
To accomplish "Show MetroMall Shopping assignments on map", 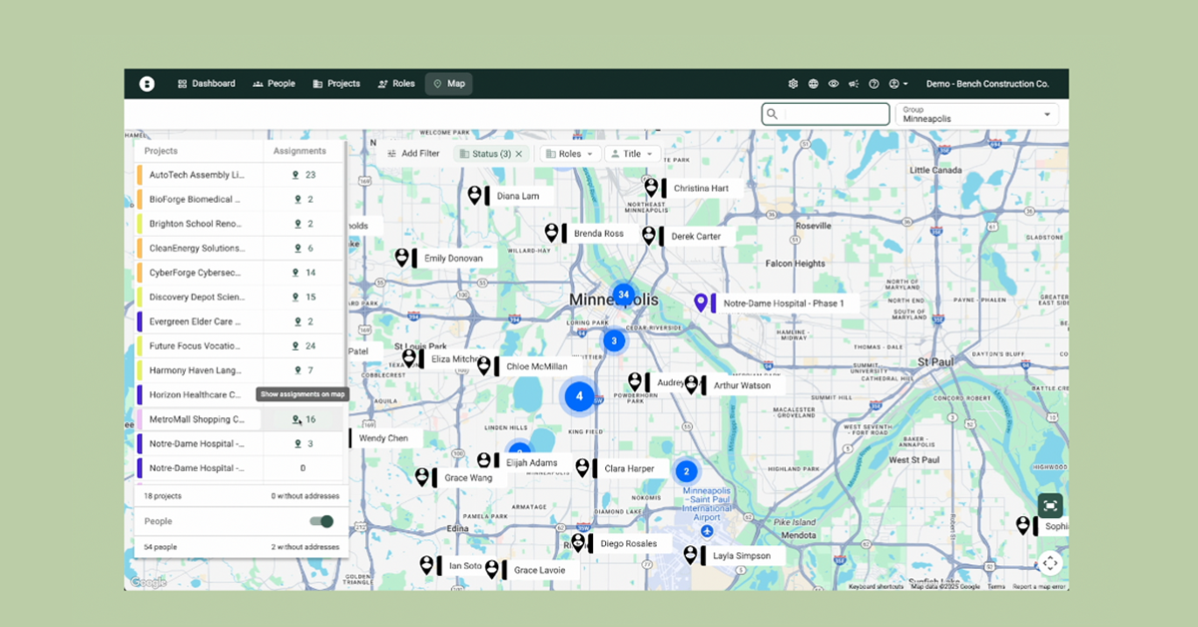I will pyautogui.click(x=297, y=420).
